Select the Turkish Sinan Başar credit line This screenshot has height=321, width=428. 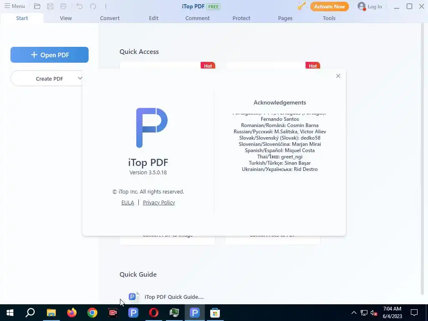[x=280, y=163]
